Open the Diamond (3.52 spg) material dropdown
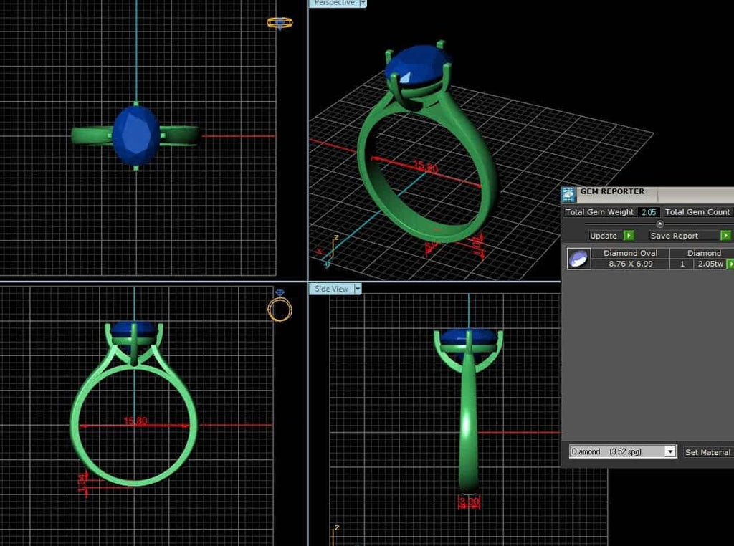This screenshot has width=734, height=546. click(x=671, y=451)
